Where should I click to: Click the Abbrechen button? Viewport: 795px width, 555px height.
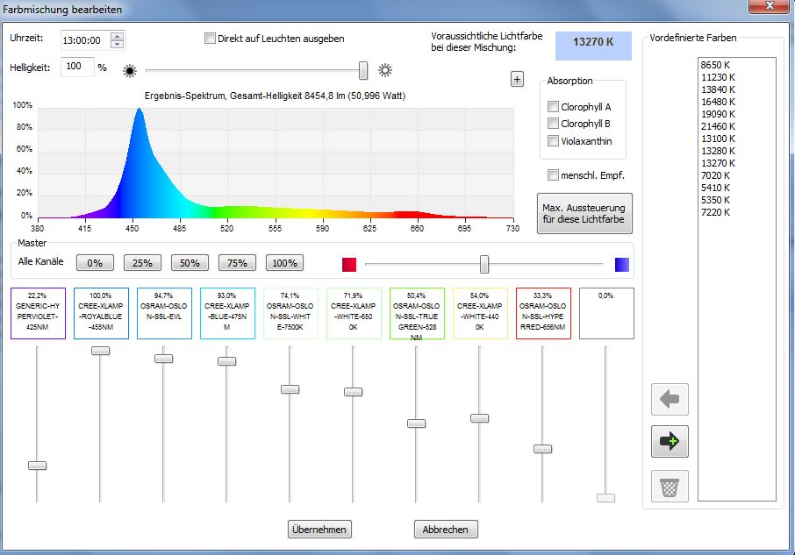pos(446,530)
